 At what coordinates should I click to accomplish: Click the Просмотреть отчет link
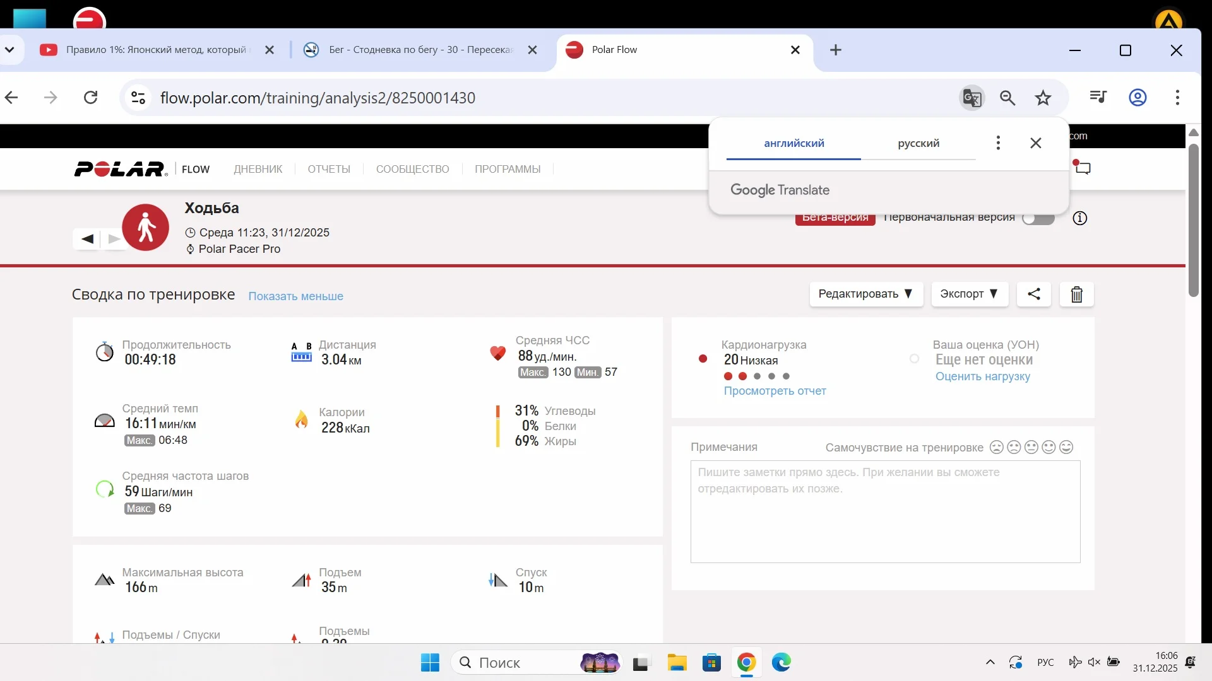coord(775,391)
